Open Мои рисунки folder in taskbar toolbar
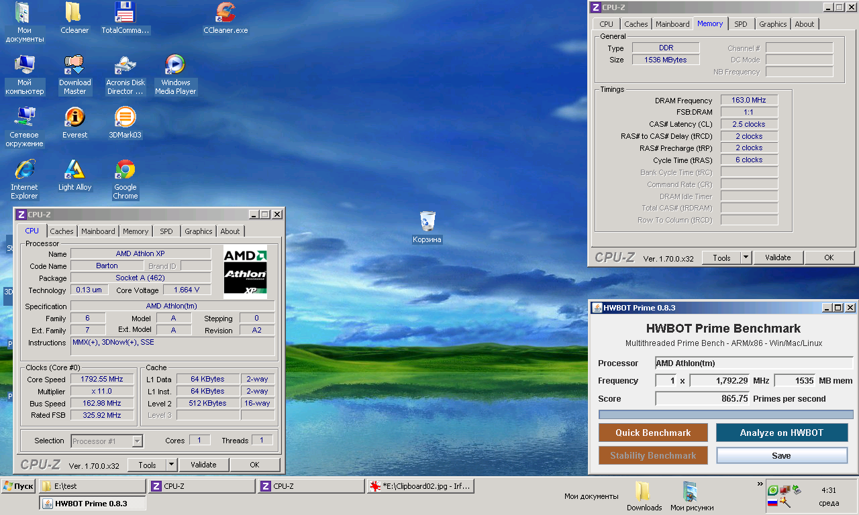 click(691, 496)
